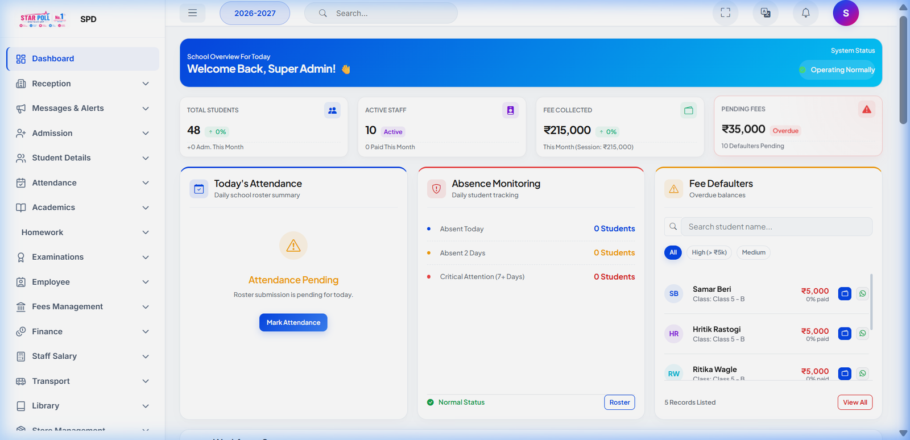Click the search magnifier icon in top bar
Image resolution: width=910 pixels, height=440 pixels.
322,13
